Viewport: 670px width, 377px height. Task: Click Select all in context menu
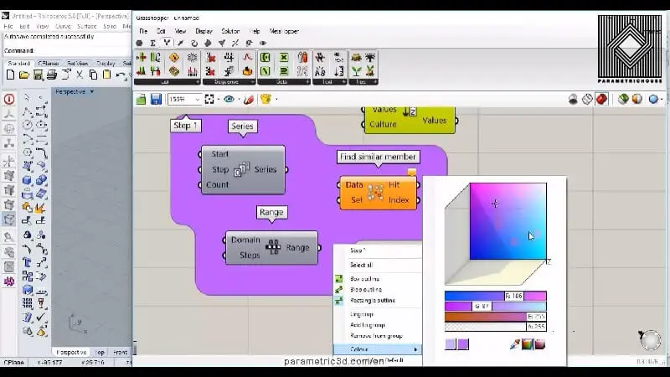click(362, 265)
